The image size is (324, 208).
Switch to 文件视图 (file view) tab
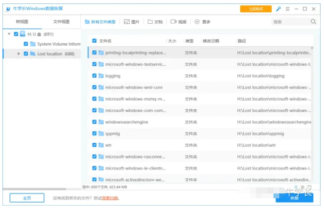61,22
